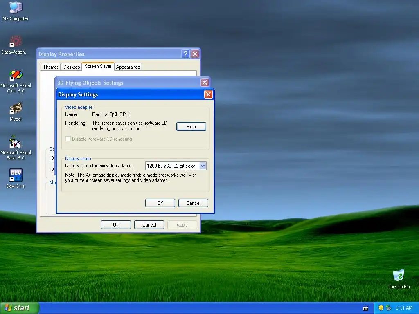Launch Microsoft Visual C++ 6.0 shortcut
Screen dimensions: 419x314
[16, 81]
